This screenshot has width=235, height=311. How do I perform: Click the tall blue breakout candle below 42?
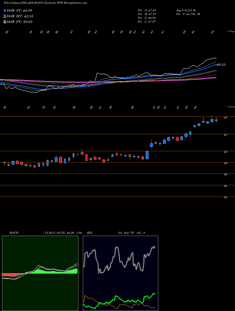pyautogui.click(x=147, y=155)
